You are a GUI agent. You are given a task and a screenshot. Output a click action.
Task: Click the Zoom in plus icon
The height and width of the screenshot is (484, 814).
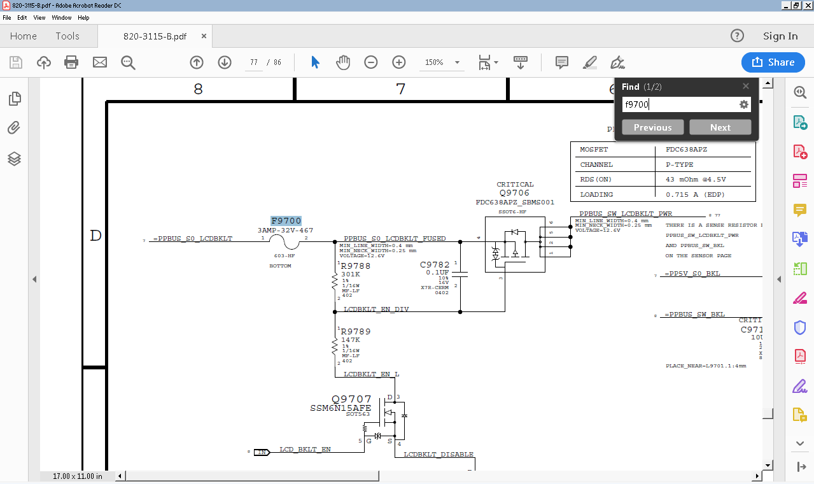pyautogui.click(x=399, y=62)
